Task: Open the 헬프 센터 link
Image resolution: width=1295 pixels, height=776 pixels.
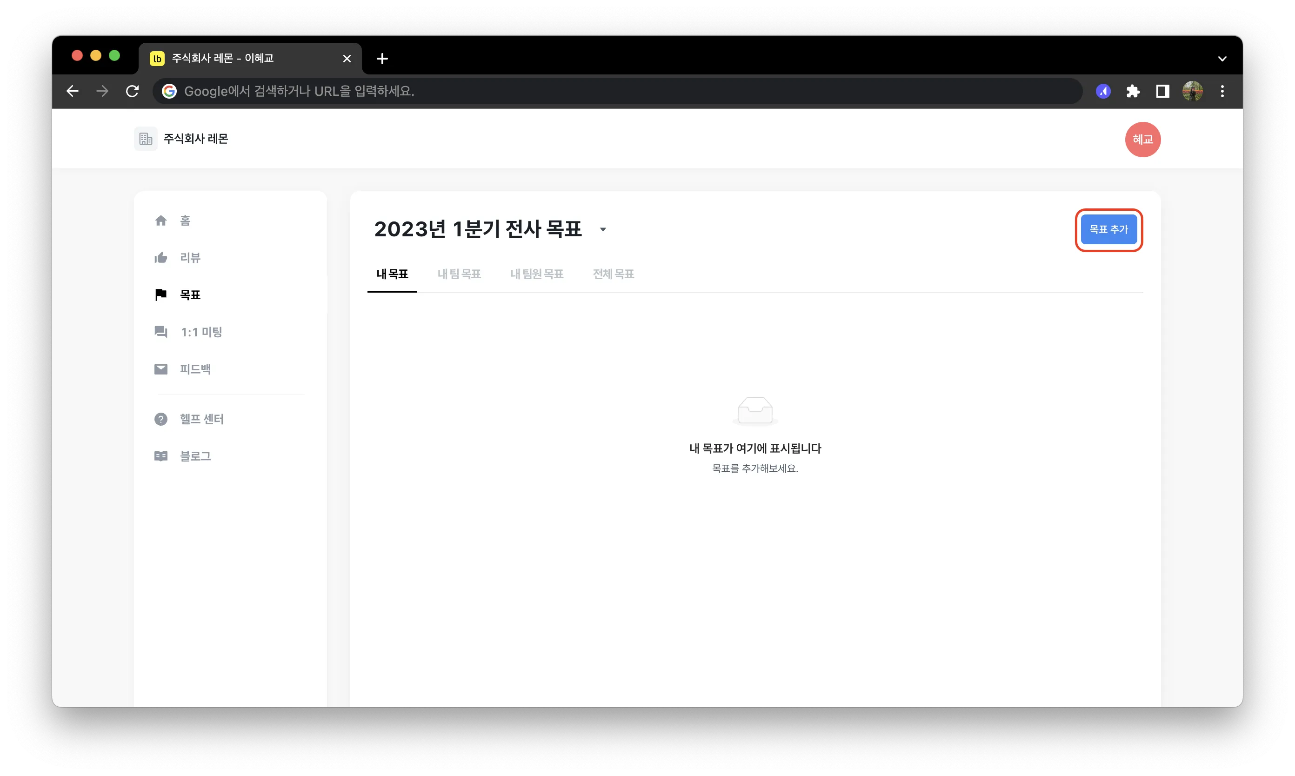Action: pos(201,419)
